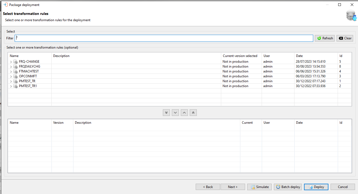Select the FRQDAILYCHG rule name
This screenshot has width=358, height=194.
click(x=30, y=66)
